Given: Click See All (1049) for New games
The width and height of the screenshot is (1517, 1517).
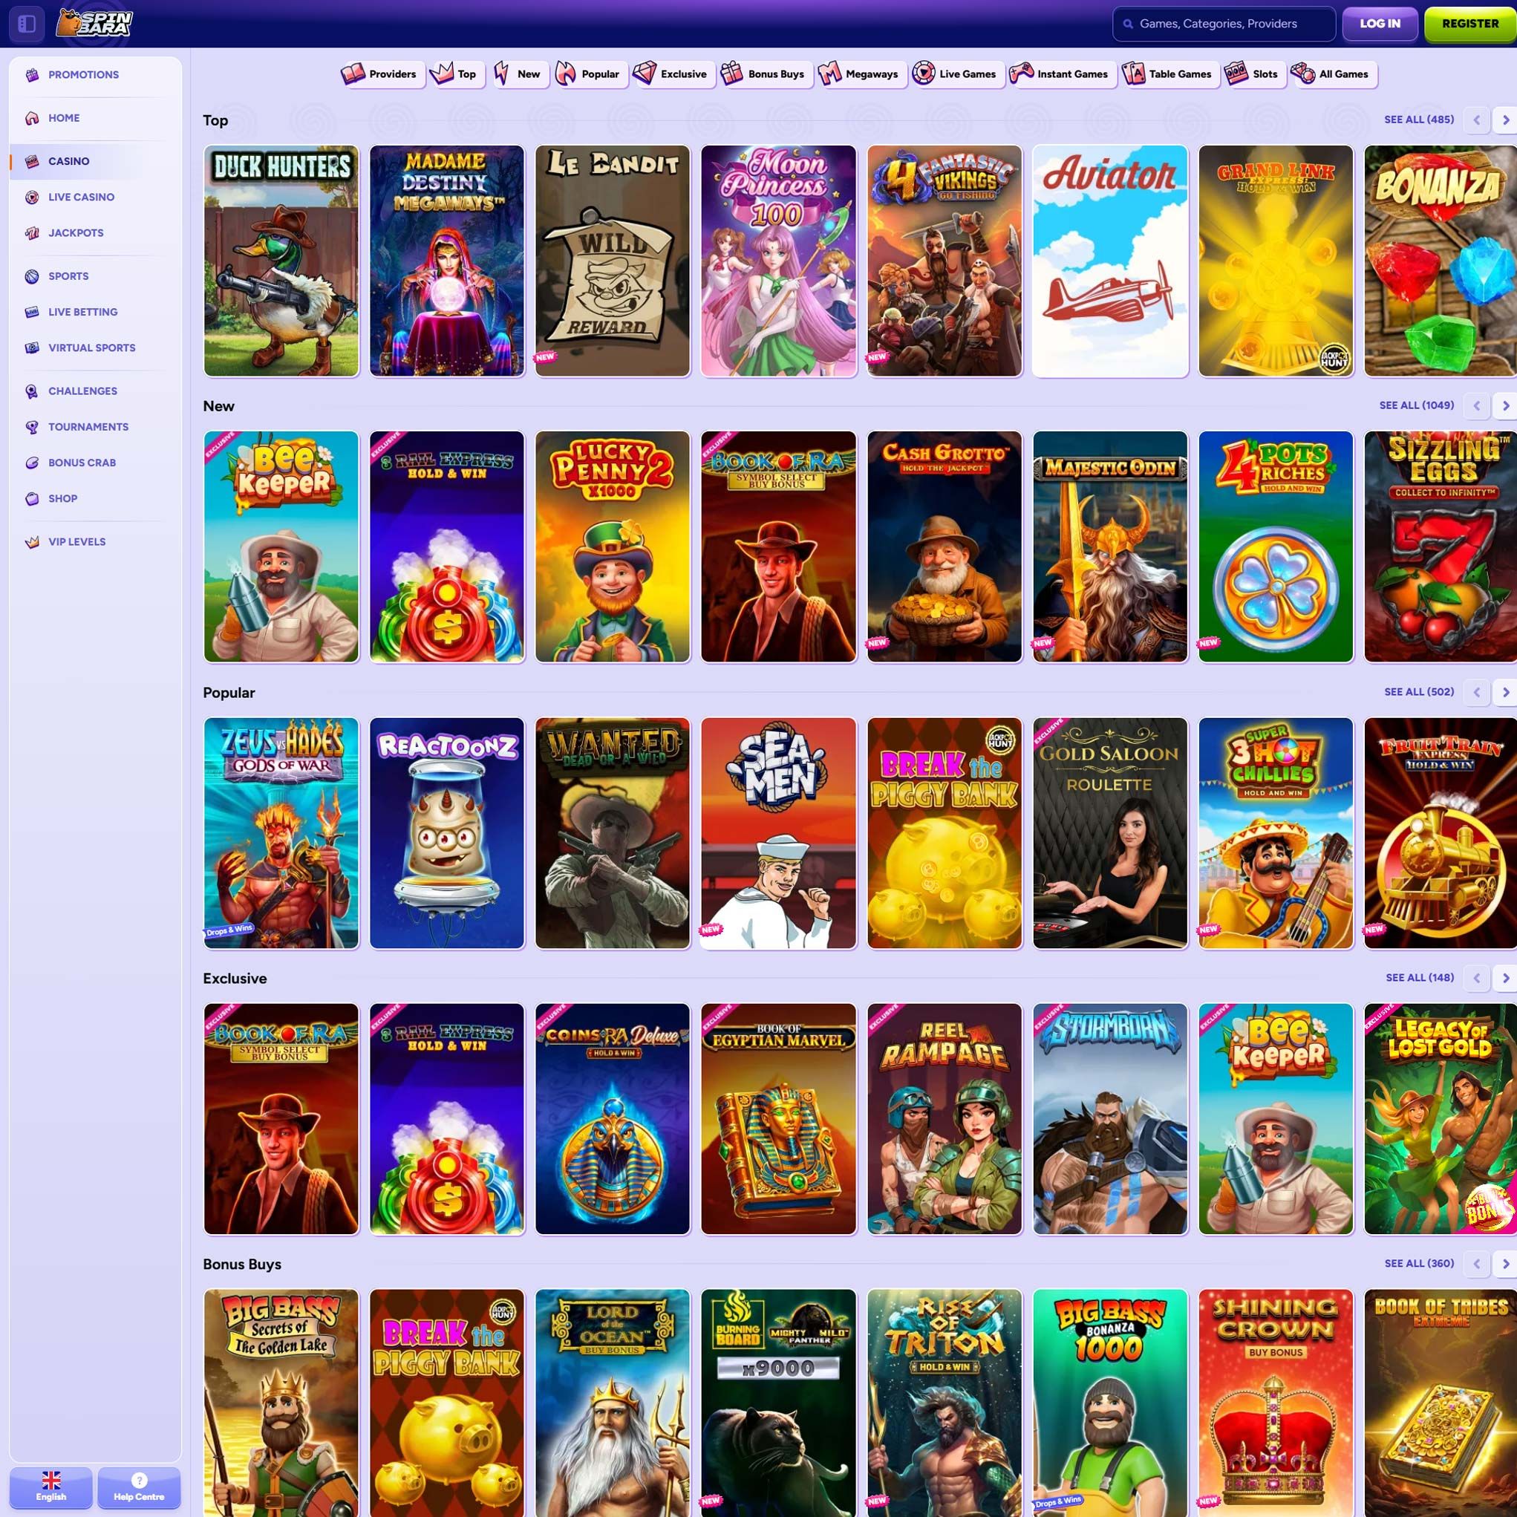Looking at the screenshot, I should tap(1416, 405).
